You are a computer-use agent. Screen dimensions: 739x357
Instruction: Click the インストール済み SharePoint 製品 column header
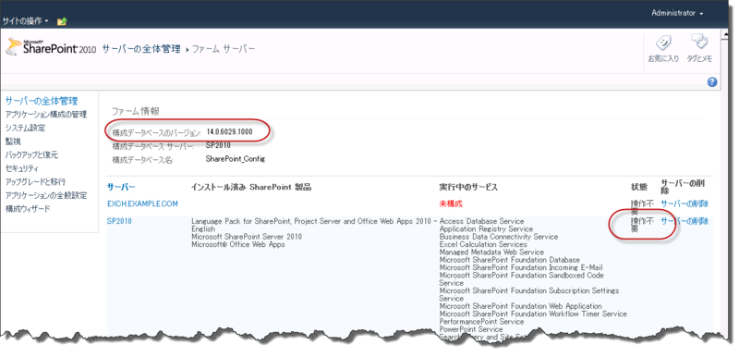tap(251, 187)
